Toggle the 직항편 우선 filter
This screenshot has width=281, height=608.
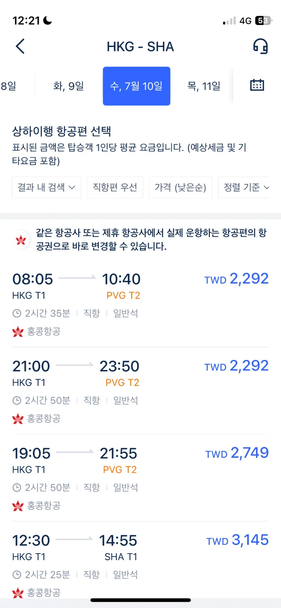tap(115, 187)
